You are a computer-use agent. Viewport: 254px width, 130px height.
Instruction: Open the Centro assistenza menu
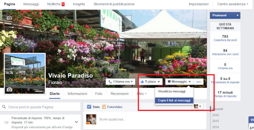pyautogui.click(x=233, y=4)
